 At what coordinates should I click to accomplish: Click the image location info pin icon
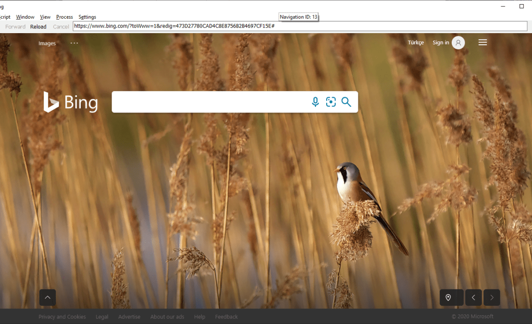click(448, 297)
